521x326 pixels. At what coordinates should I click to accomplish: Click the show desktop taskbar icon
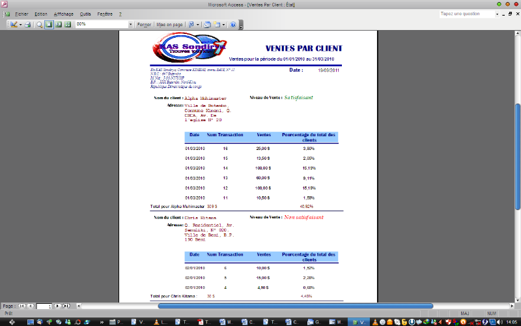pyautogui.click(x=31, y=322)
